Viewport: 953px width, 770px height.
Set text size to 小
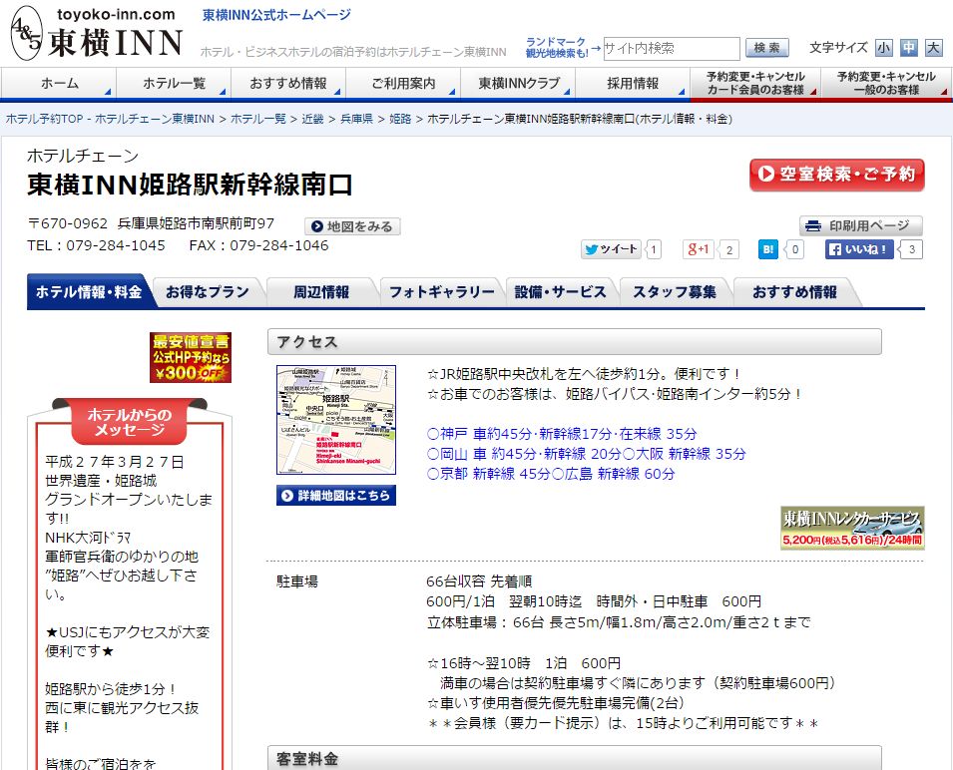(x=884, y=47)
